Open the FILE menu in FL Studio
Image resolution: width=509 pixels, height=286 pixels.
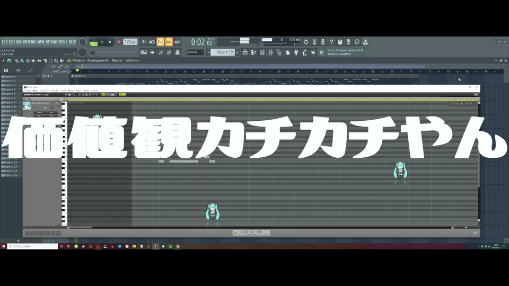coord(5,42)
